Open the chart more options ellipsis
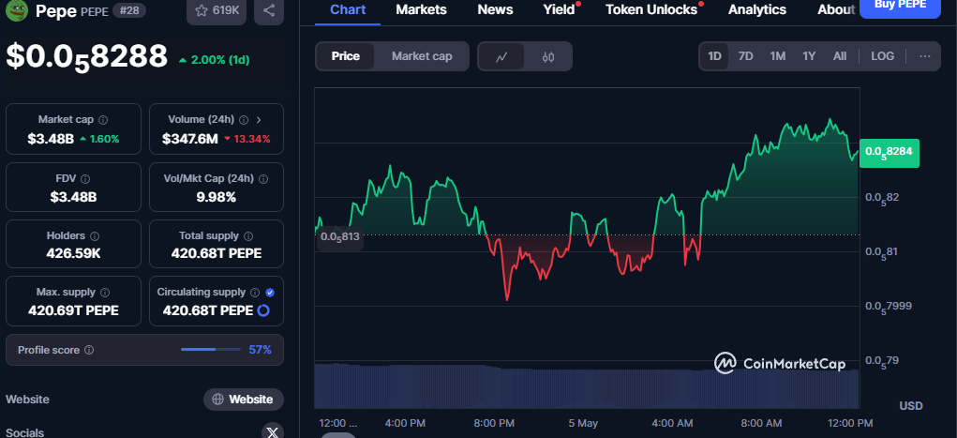This screenshot has height=438, width=957. coord(924,56)
